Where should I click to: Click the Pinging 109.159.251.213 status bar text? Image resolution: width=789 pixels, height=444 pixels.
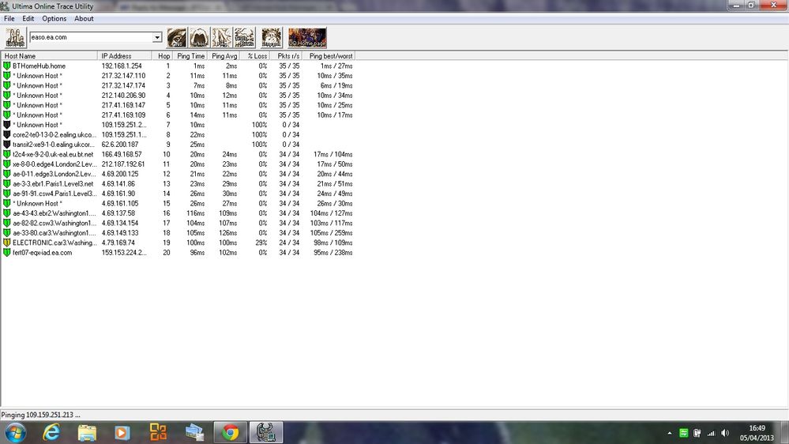pyautogui.click(x=40, y=416)
